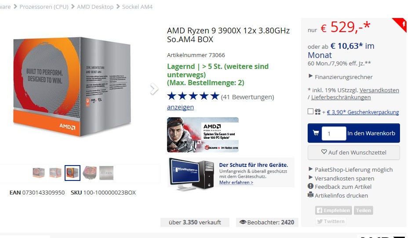Viewport: 418px width, 238px height.
Task: Click the exclamation icon beside Feedback zum Artikel
Action: [311, 187]
